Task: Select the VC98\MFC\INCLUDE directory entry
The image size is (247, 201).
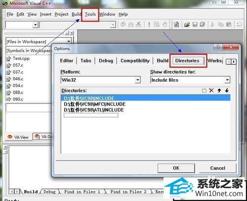Action: pos(95,104)
